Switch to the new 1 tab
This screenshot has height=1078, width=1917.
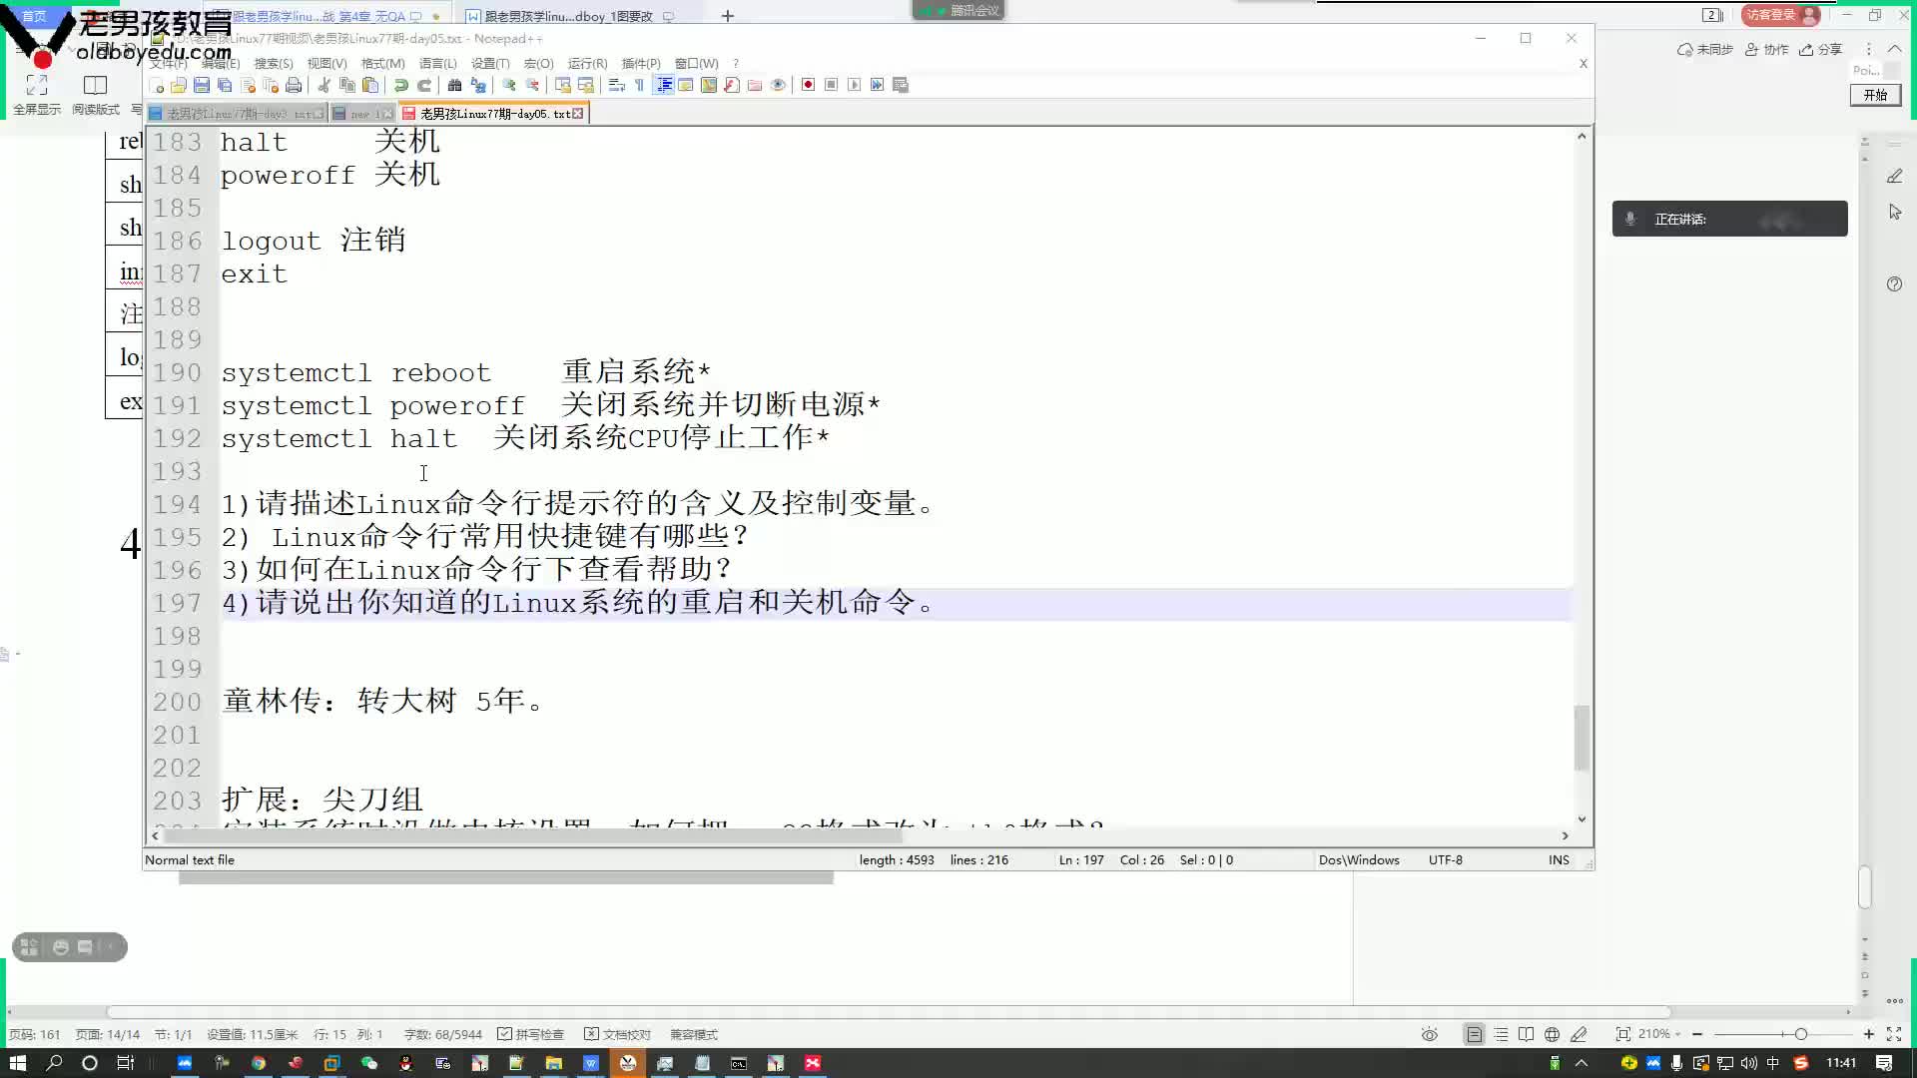[361, 114]
